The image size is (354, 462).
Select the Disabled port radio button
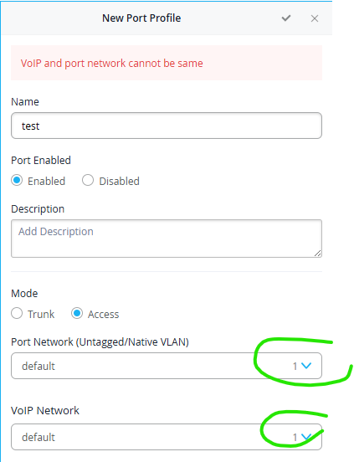pyautogui.click(x=88, y=180)
